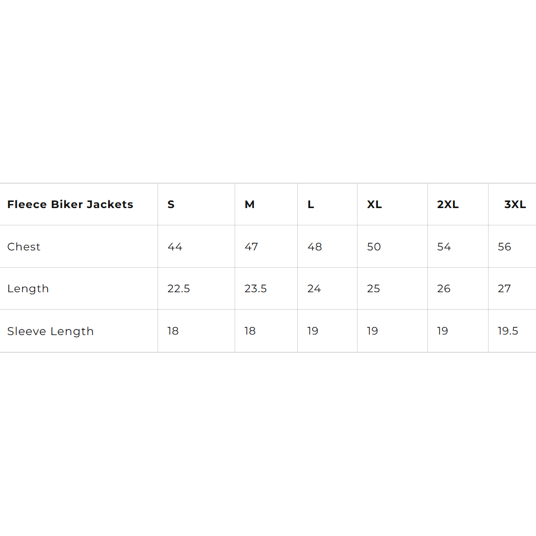Click chest value 44 for size S
This screenshot has height=536, width=536.
(x=175, y=247)
